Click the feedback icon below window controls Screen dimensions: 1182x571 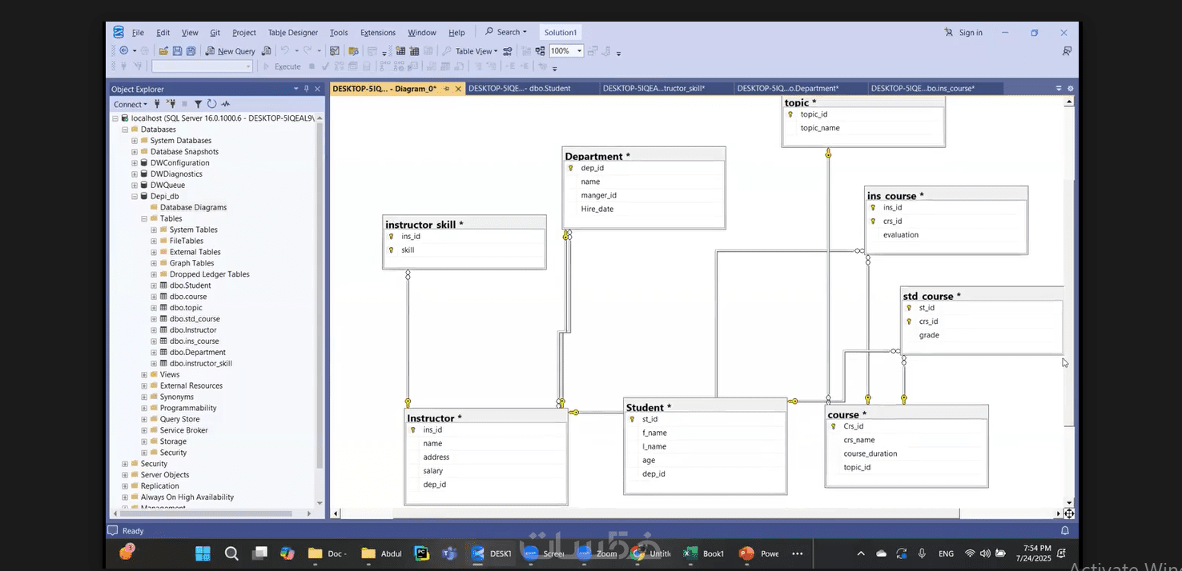coord(1067,51)
